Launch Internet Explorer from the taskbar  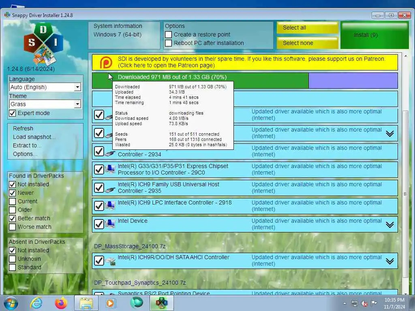coord(36,303)
